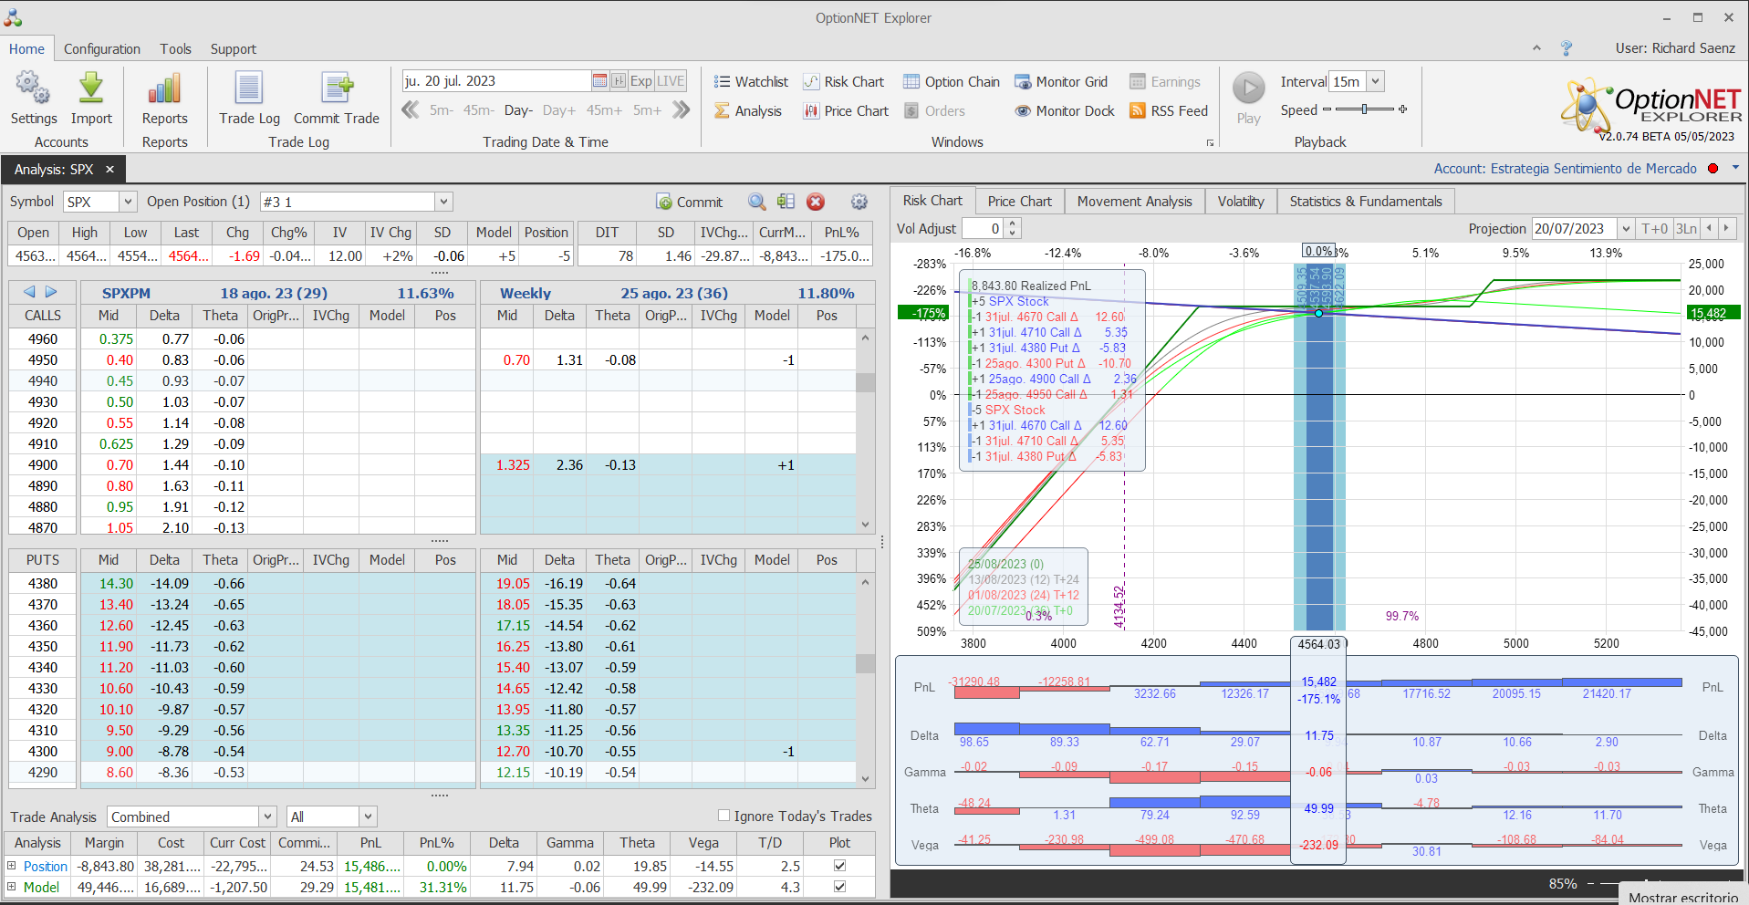Image resolution: width=1749 pixels, height=905 pixels.
Task: Uncheck the Model row Plot checkbox
Action: point(839,887)
